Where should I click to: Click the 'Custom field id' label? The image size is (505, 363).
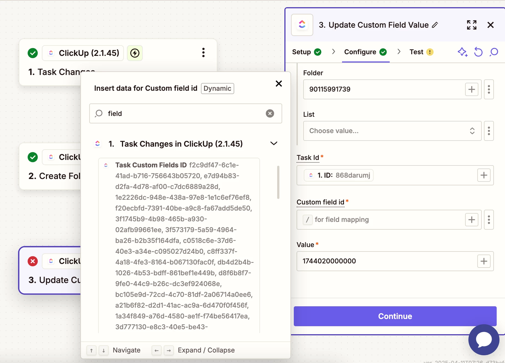[x=320, y=202]
